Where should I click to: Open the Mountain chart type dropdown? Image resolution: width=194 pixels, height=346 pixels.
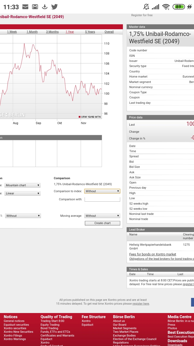click(23, 185)
